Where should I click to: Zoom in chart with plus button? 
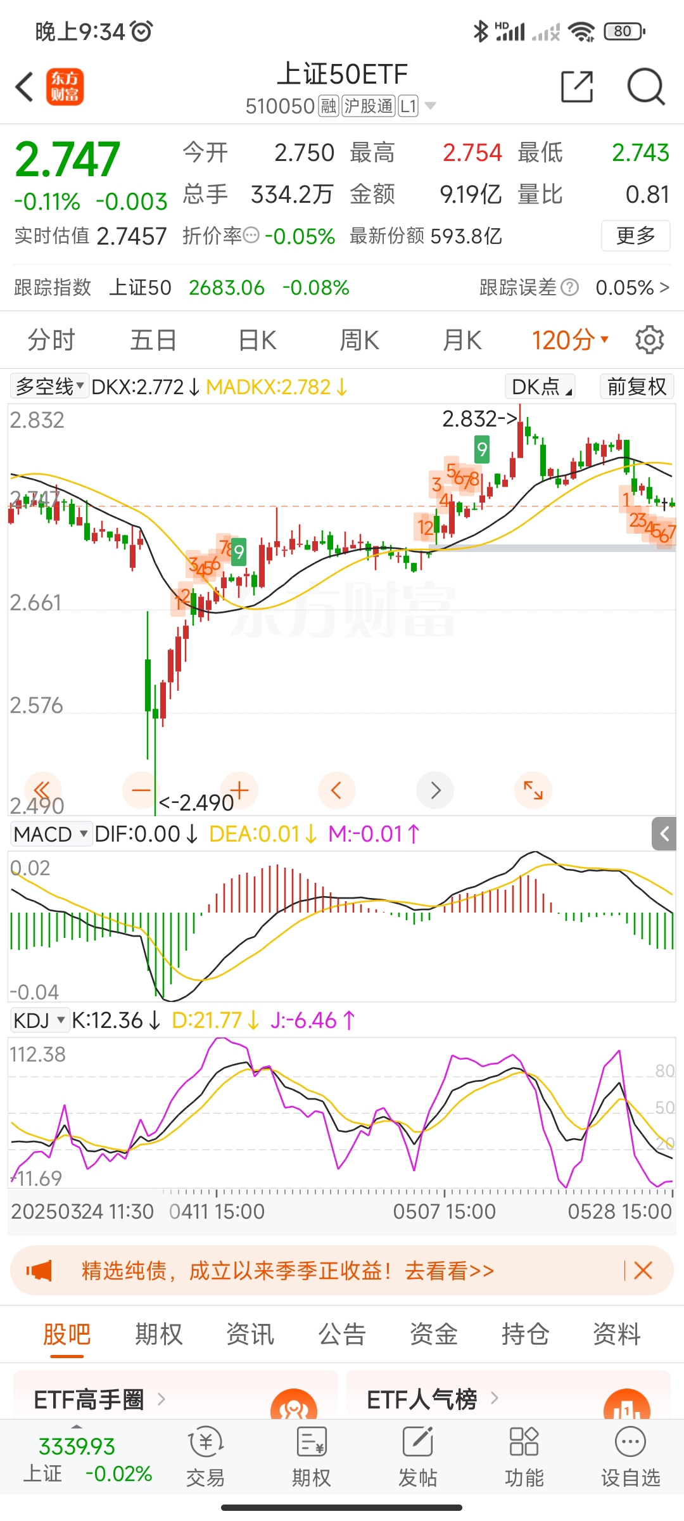point(239,790)
